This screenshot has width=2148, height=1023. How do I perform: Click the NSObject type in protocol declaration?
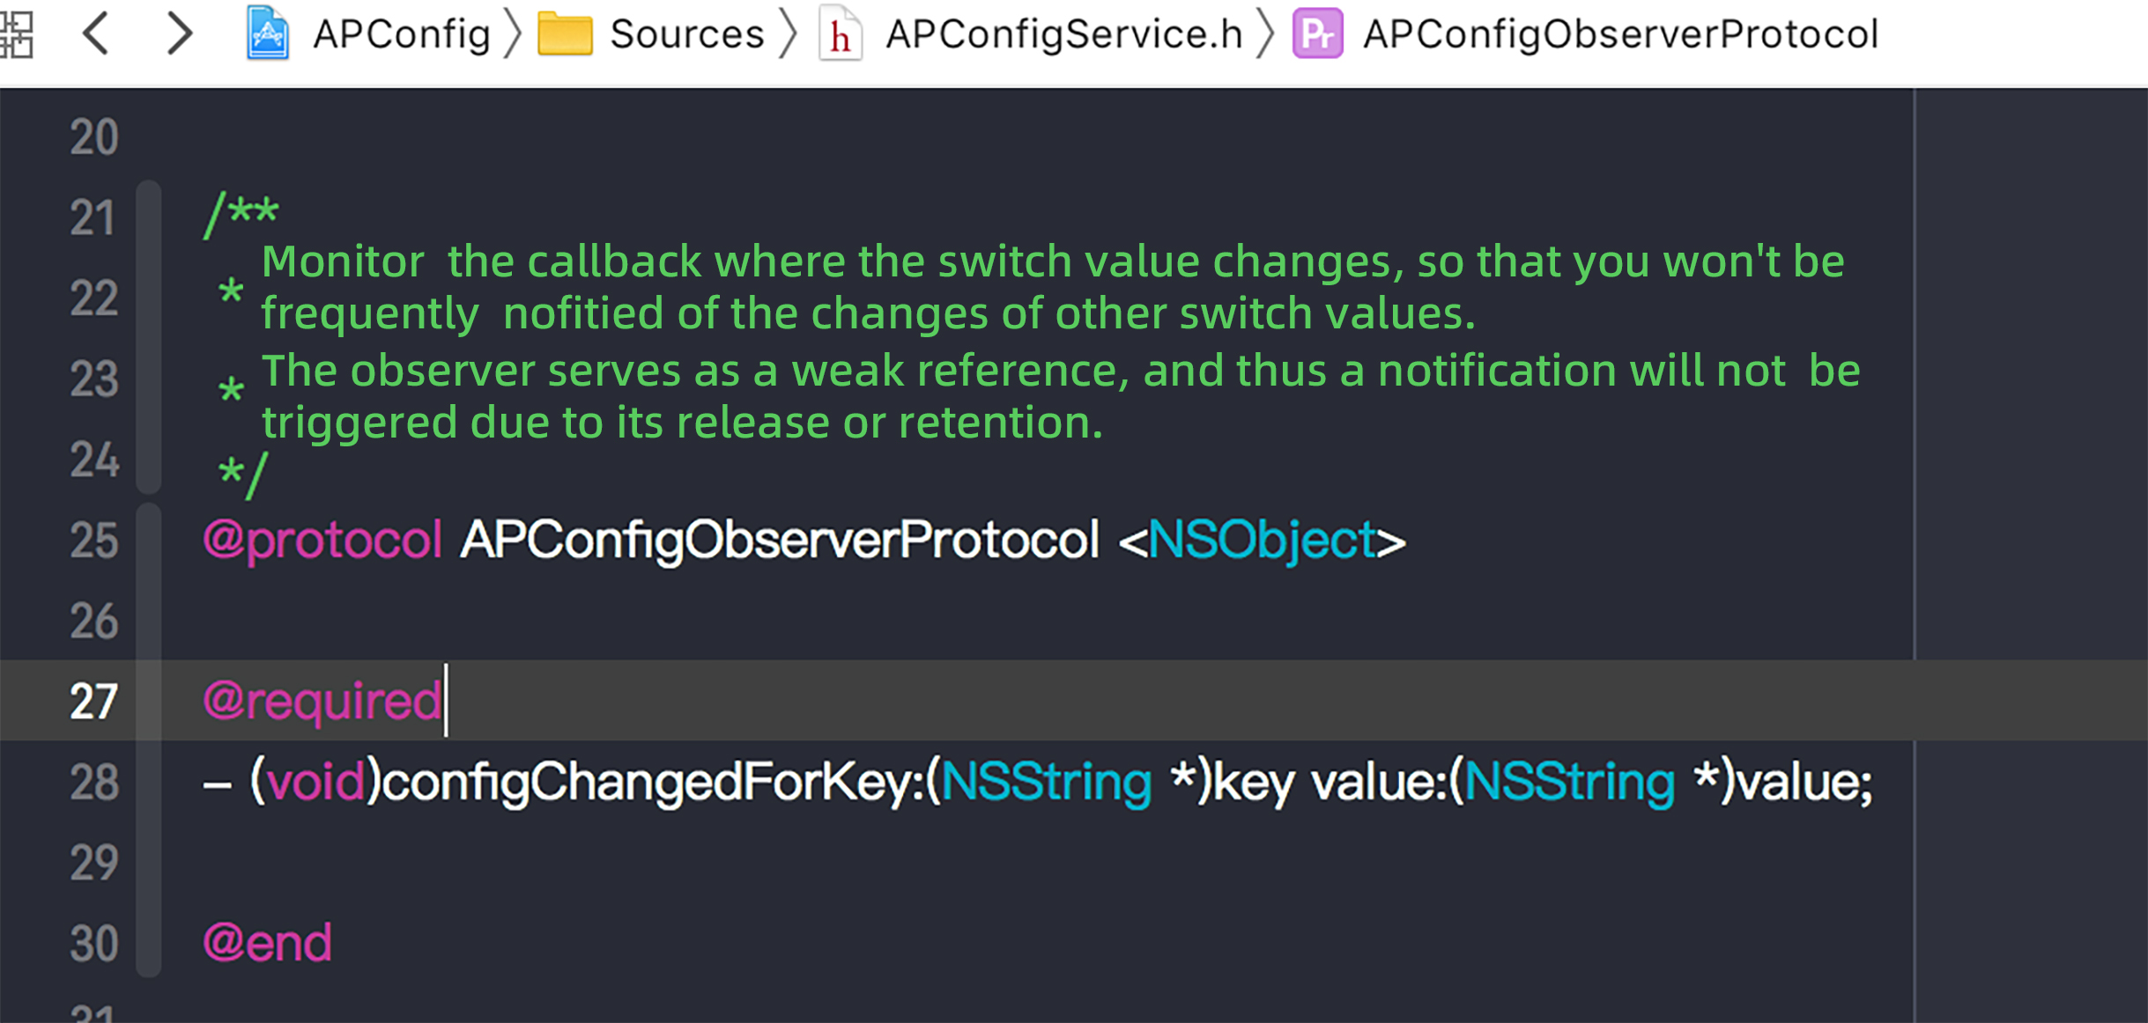1261,540
